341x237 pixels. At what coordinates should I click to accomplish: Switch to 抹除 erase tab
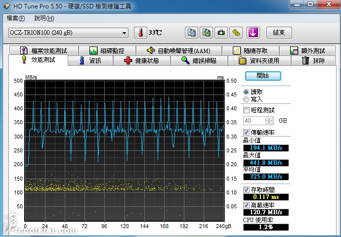pyautogui.click(x=313, y=60)
